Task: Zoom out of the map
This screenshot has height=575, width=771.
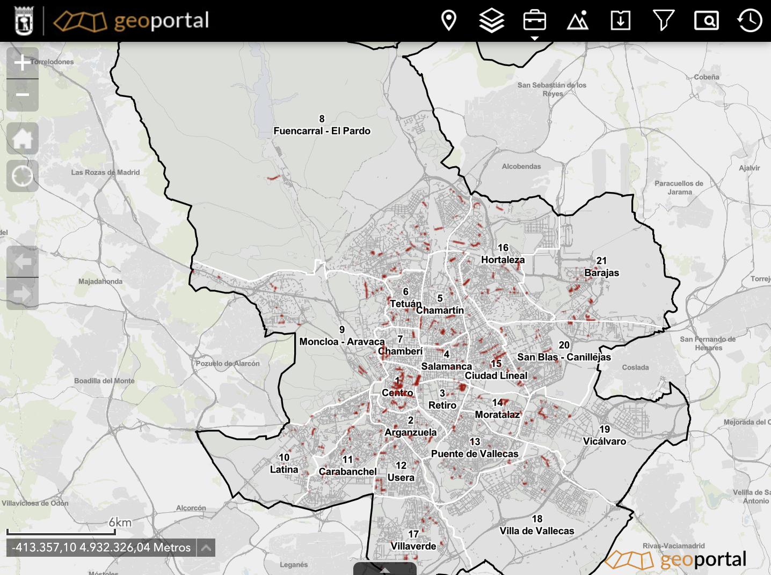Action: click(23, 95)
